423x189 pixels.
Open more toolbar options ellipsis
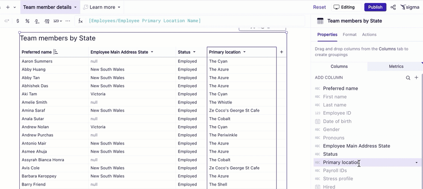click(x=68, y=21)
